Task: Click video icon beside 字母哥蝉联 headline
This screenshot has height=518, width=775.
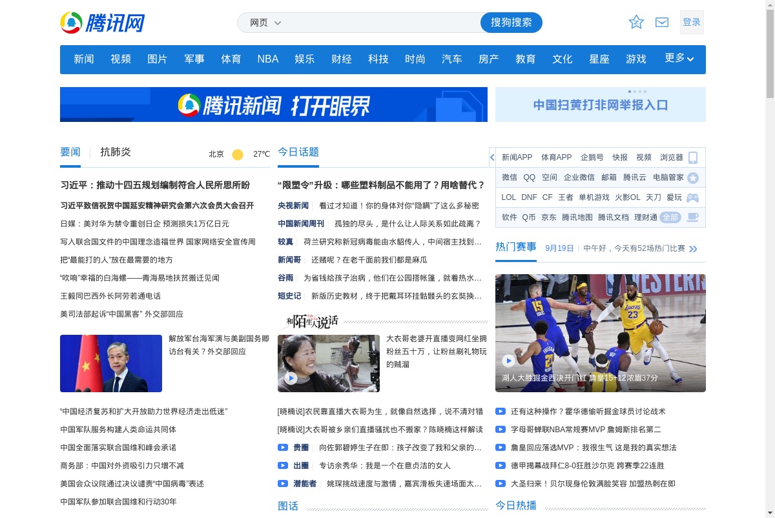Action: click(501, 429)
